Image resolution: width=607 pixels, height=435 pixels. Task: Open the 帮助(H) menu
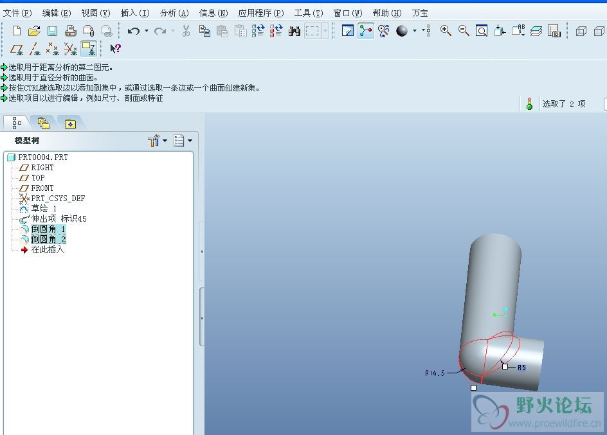click(x=387, y=13)
